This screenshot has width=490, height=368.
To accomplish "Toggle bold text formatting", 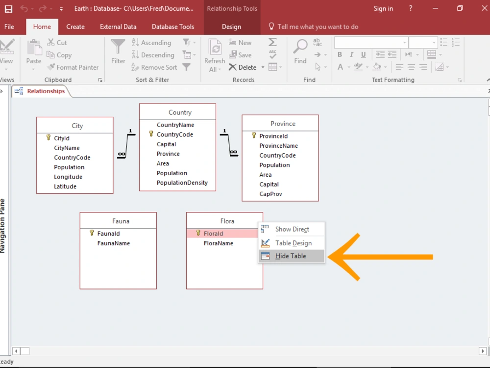I will [340, 54].
